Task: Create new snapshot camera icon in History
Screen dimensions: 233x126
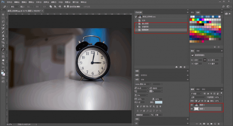Action: pyautogui.click(x=181, y=67)
